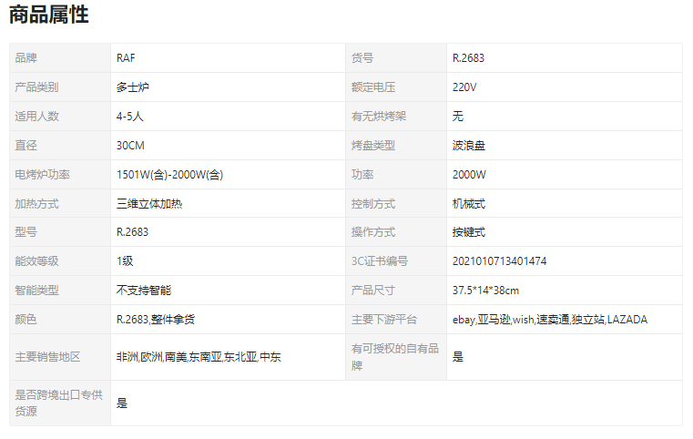Click the 产品类别 label
693x439 pixels.
[x=36, y=87]
